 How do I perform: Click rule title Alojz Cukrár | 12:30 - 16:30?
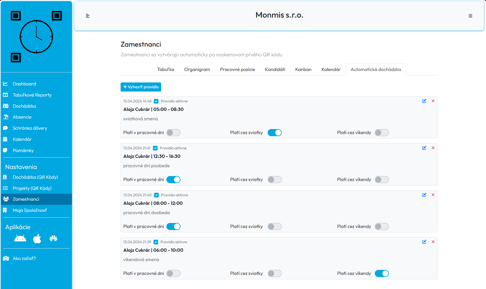tap(152, 156)
